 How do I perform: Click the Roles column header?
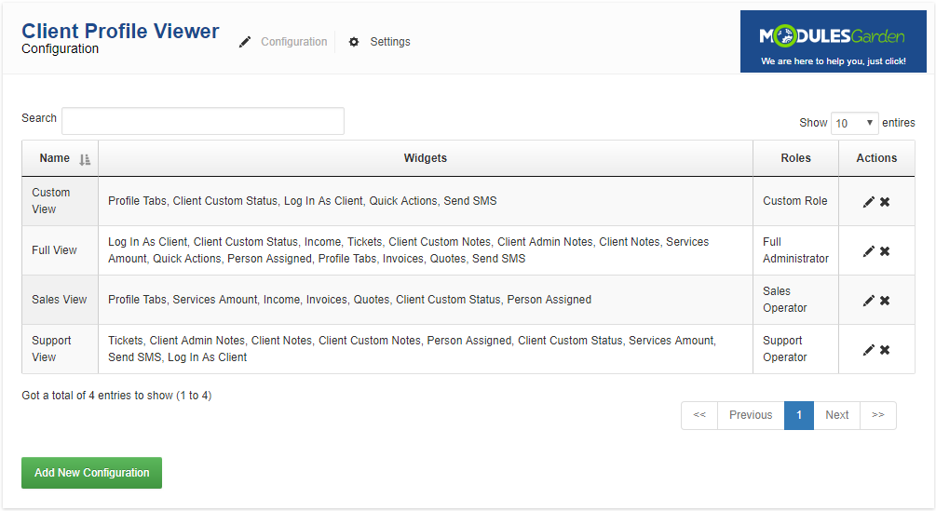pyautogui.click(x=795, y=158)
